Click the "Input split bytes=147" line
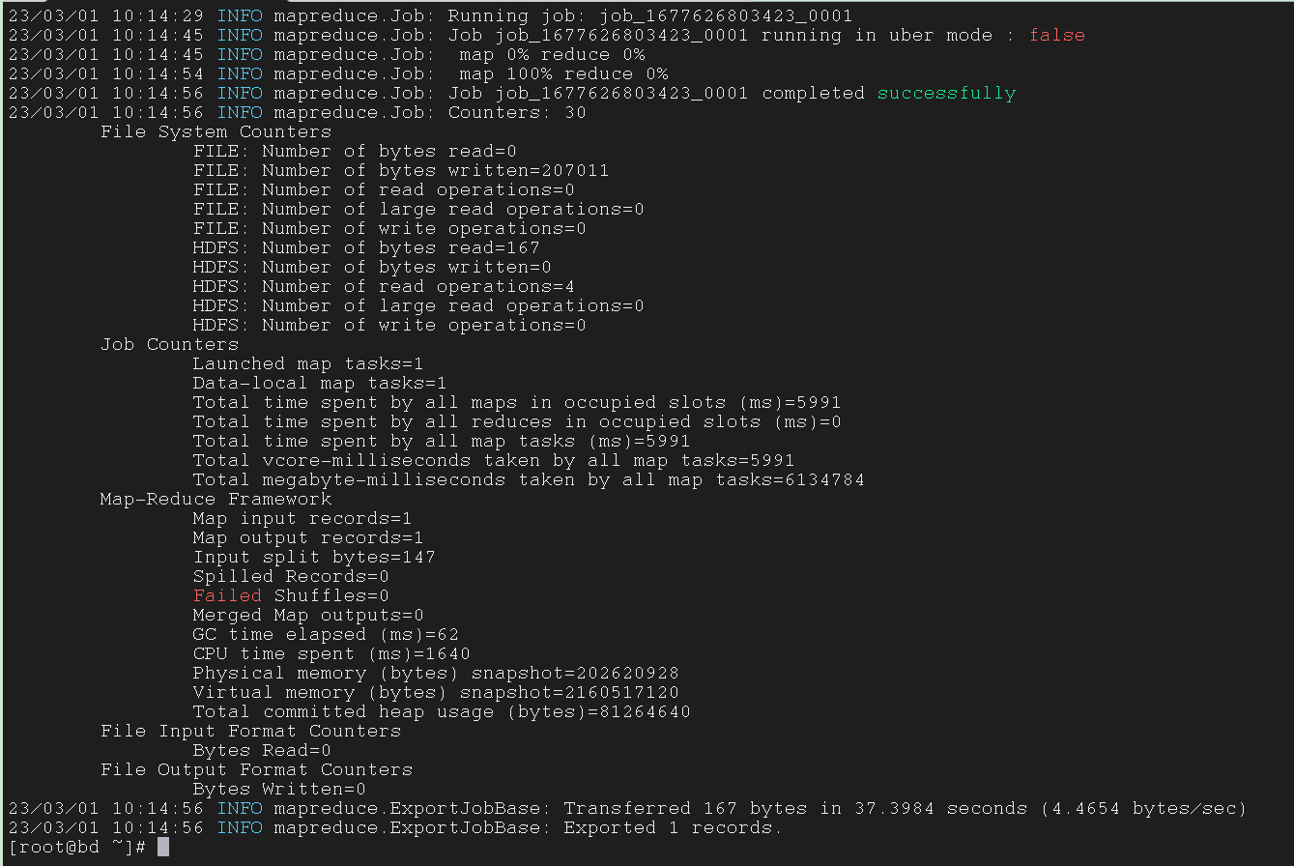 pyautogui.click(x=314, y=558)
